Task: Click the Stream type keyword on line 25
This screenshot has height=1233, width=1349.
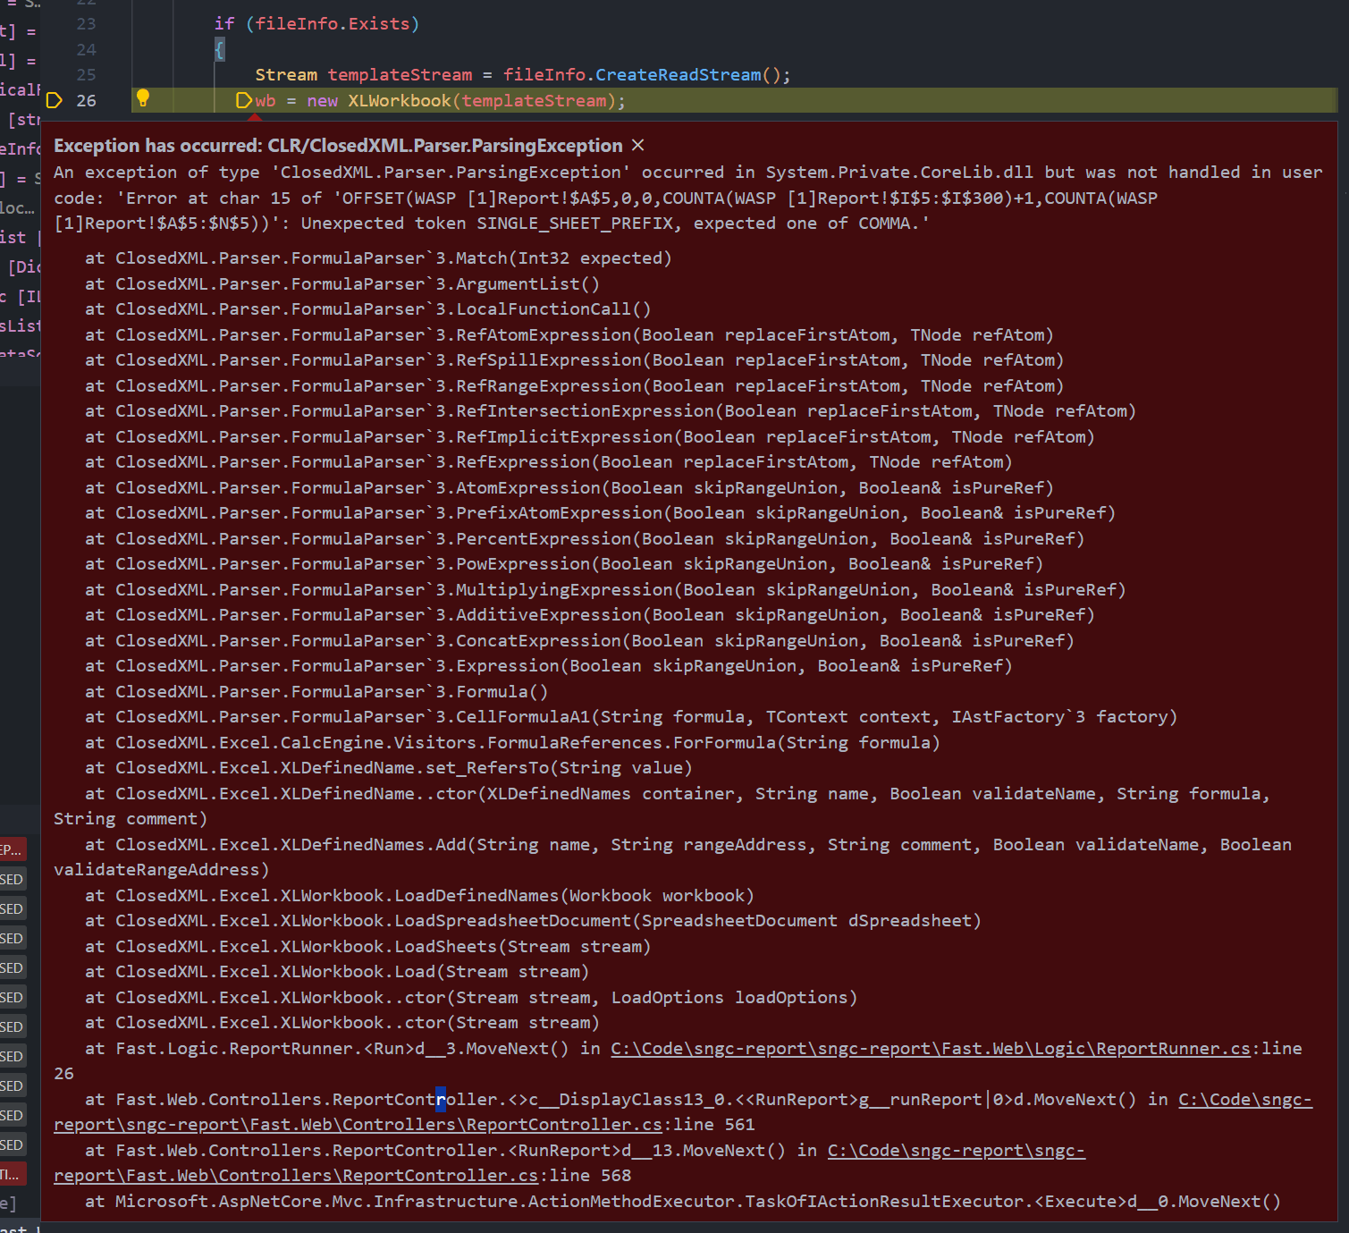Action: (286, 75)
